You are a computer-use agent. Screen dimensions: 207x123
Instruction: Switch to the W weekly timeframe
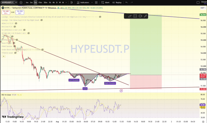point(60,2)
